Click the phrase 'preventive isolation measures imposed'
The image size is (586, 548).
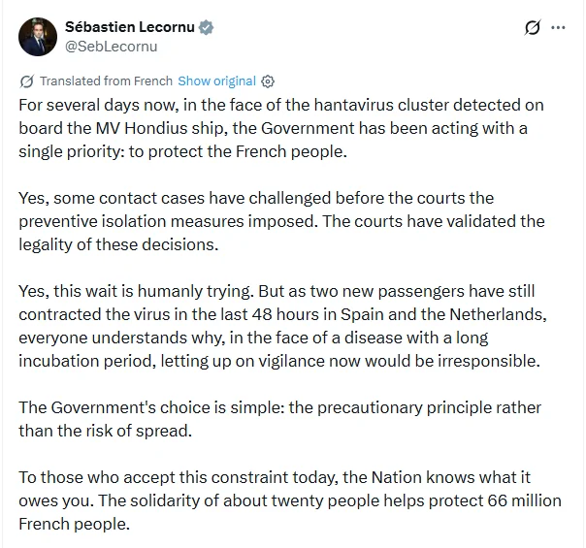[x=167, y=221]
